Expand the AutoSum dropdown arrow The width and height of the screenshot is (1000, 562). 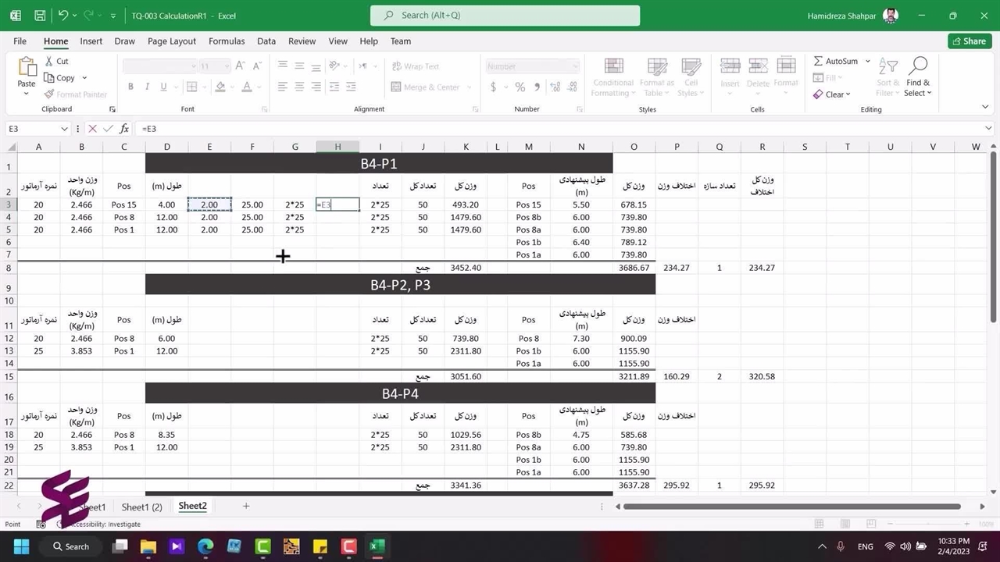coord(867,61)
